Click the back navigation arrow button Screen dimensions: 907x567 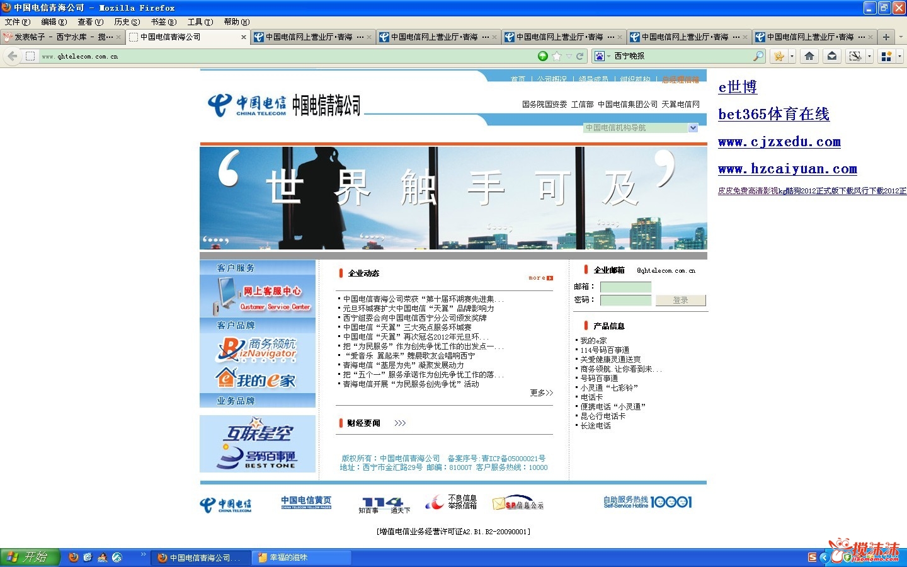tap(13, 56)
